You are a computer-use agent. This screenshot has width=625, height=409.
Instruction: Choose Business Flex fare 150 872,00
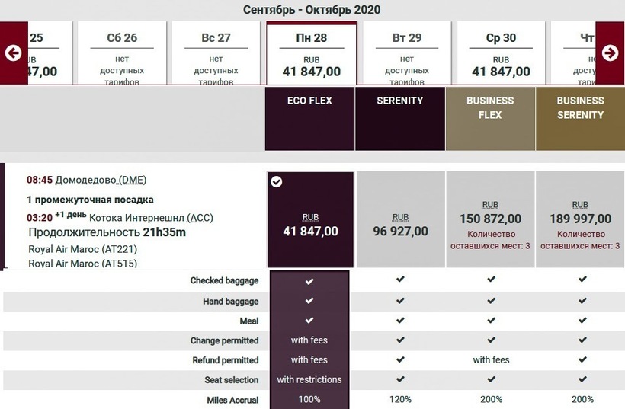point(490,224)
